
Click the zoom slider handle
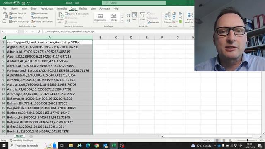point(247,140)
